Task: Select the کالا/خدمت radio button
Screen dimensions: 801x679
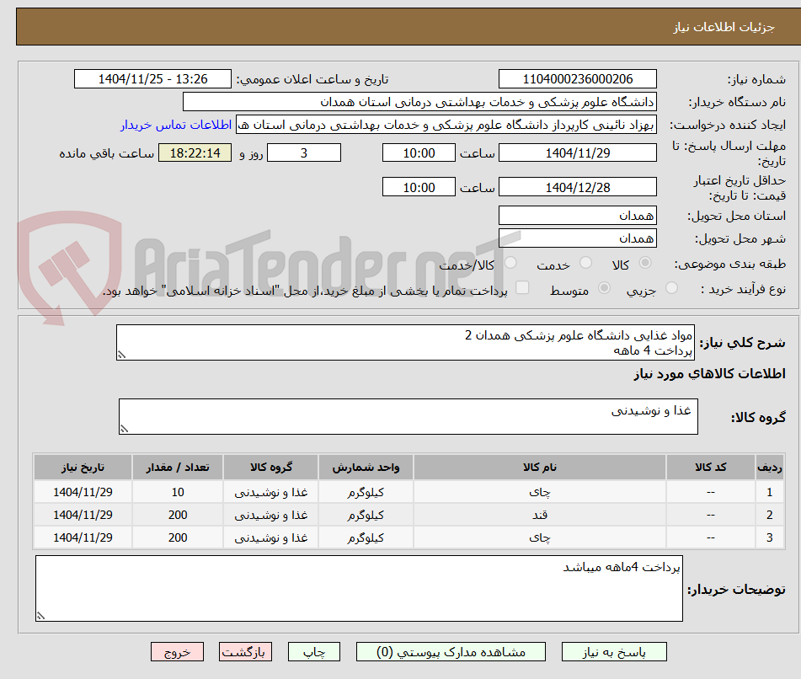Action: [x=510, y=263]
